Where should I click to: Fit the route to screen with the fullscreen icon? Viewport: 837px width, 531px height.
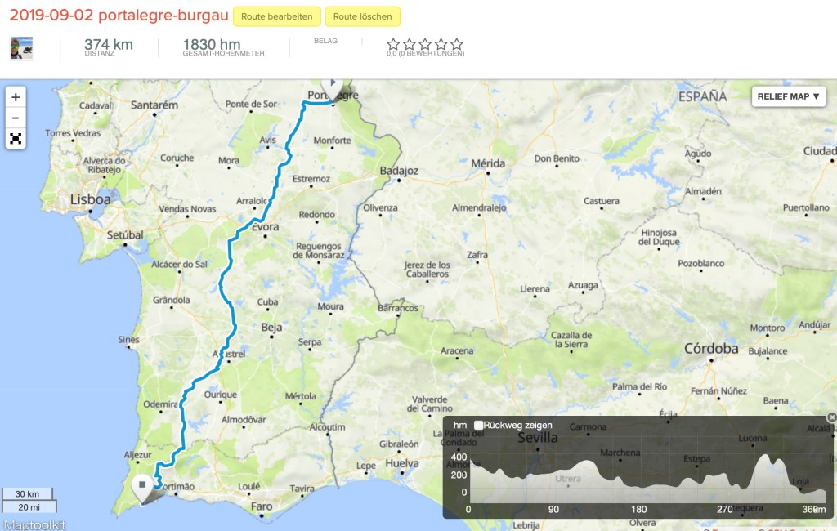(x=16, y=139)
